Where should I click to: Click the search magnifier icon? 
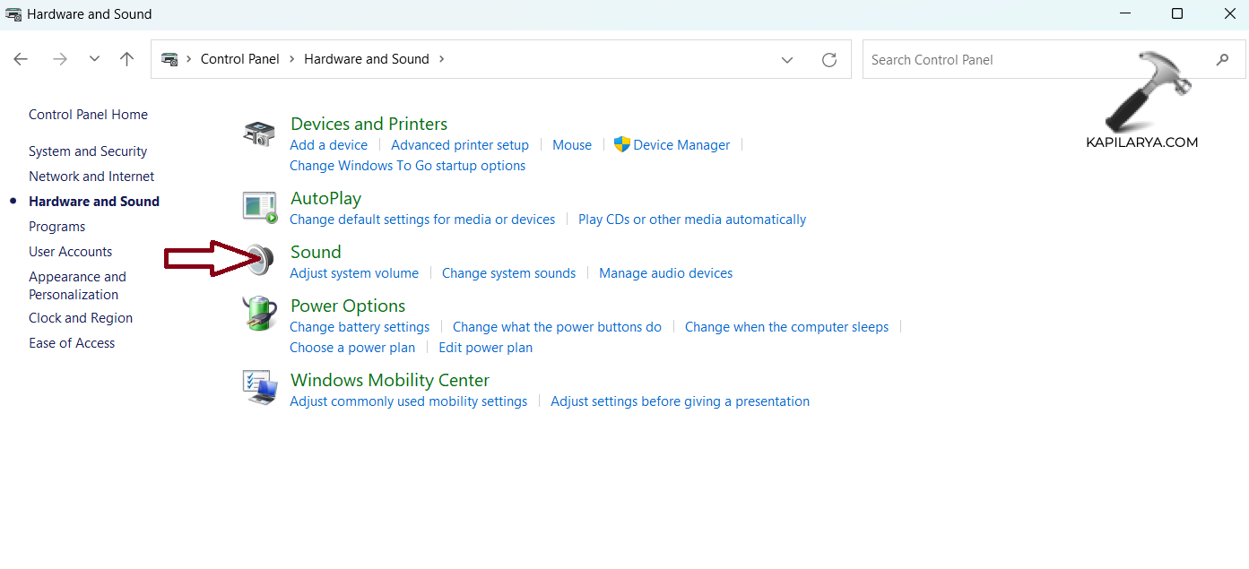point(1222,60)
